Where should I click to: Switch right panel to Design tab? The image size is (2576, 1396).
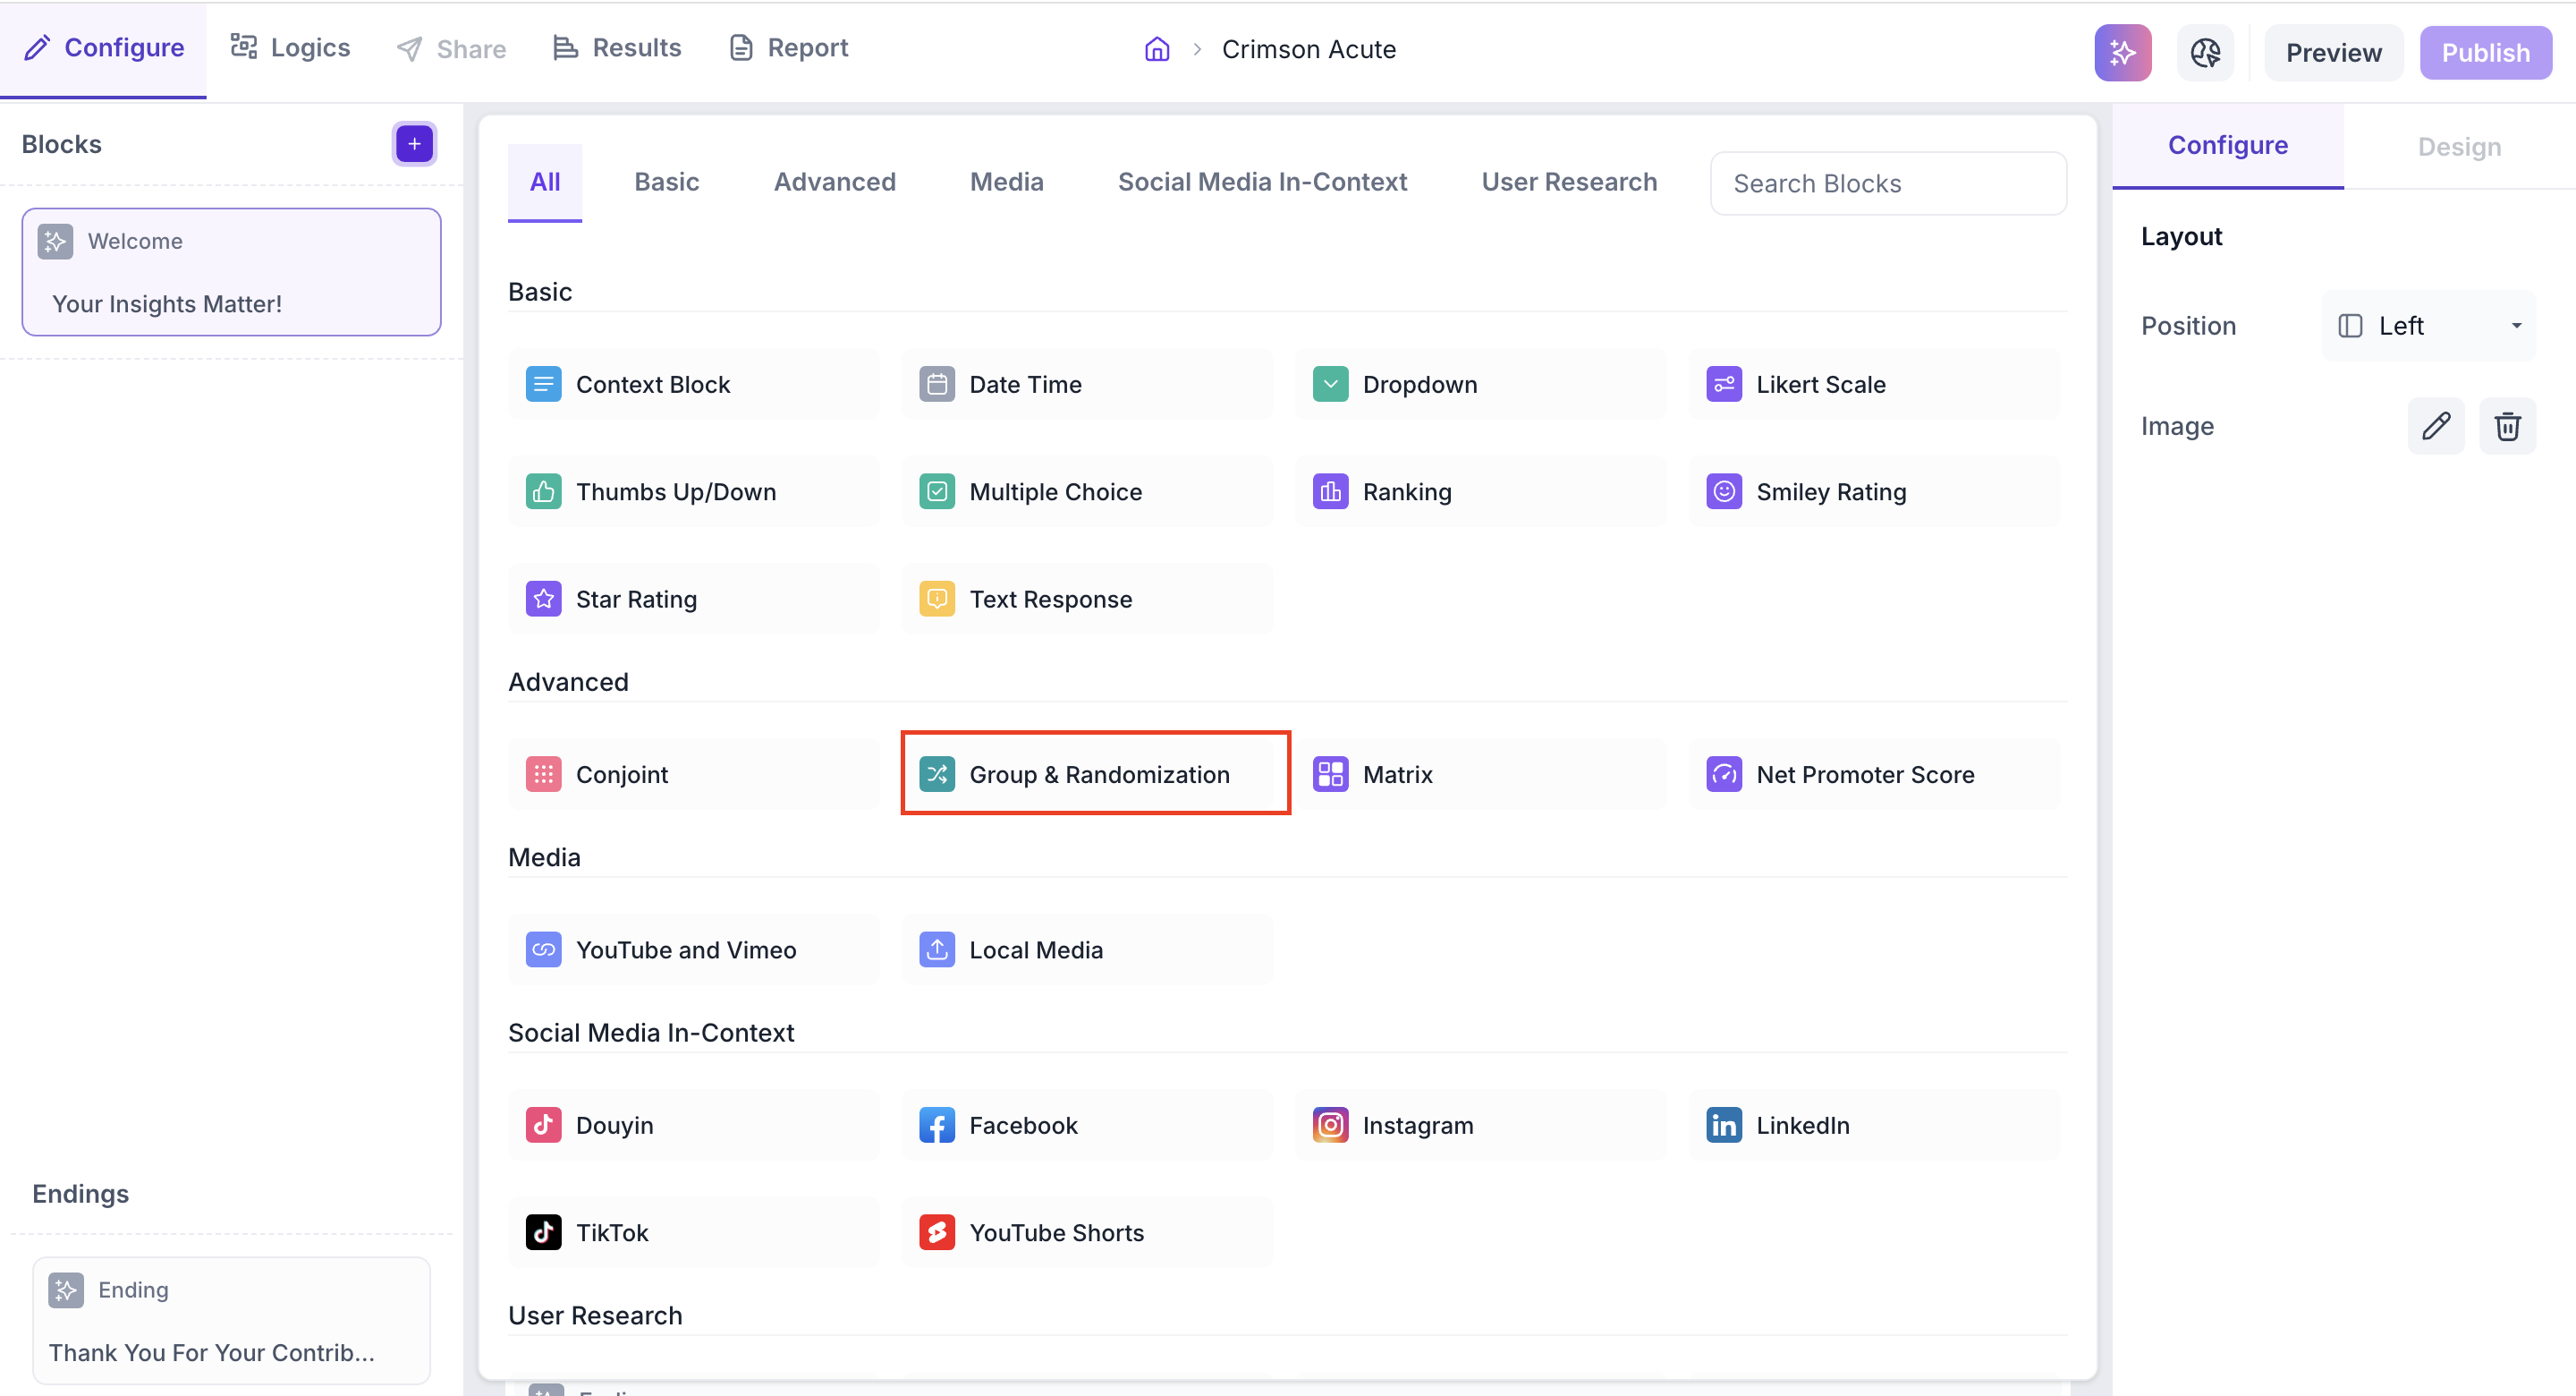coord(2458,147)
